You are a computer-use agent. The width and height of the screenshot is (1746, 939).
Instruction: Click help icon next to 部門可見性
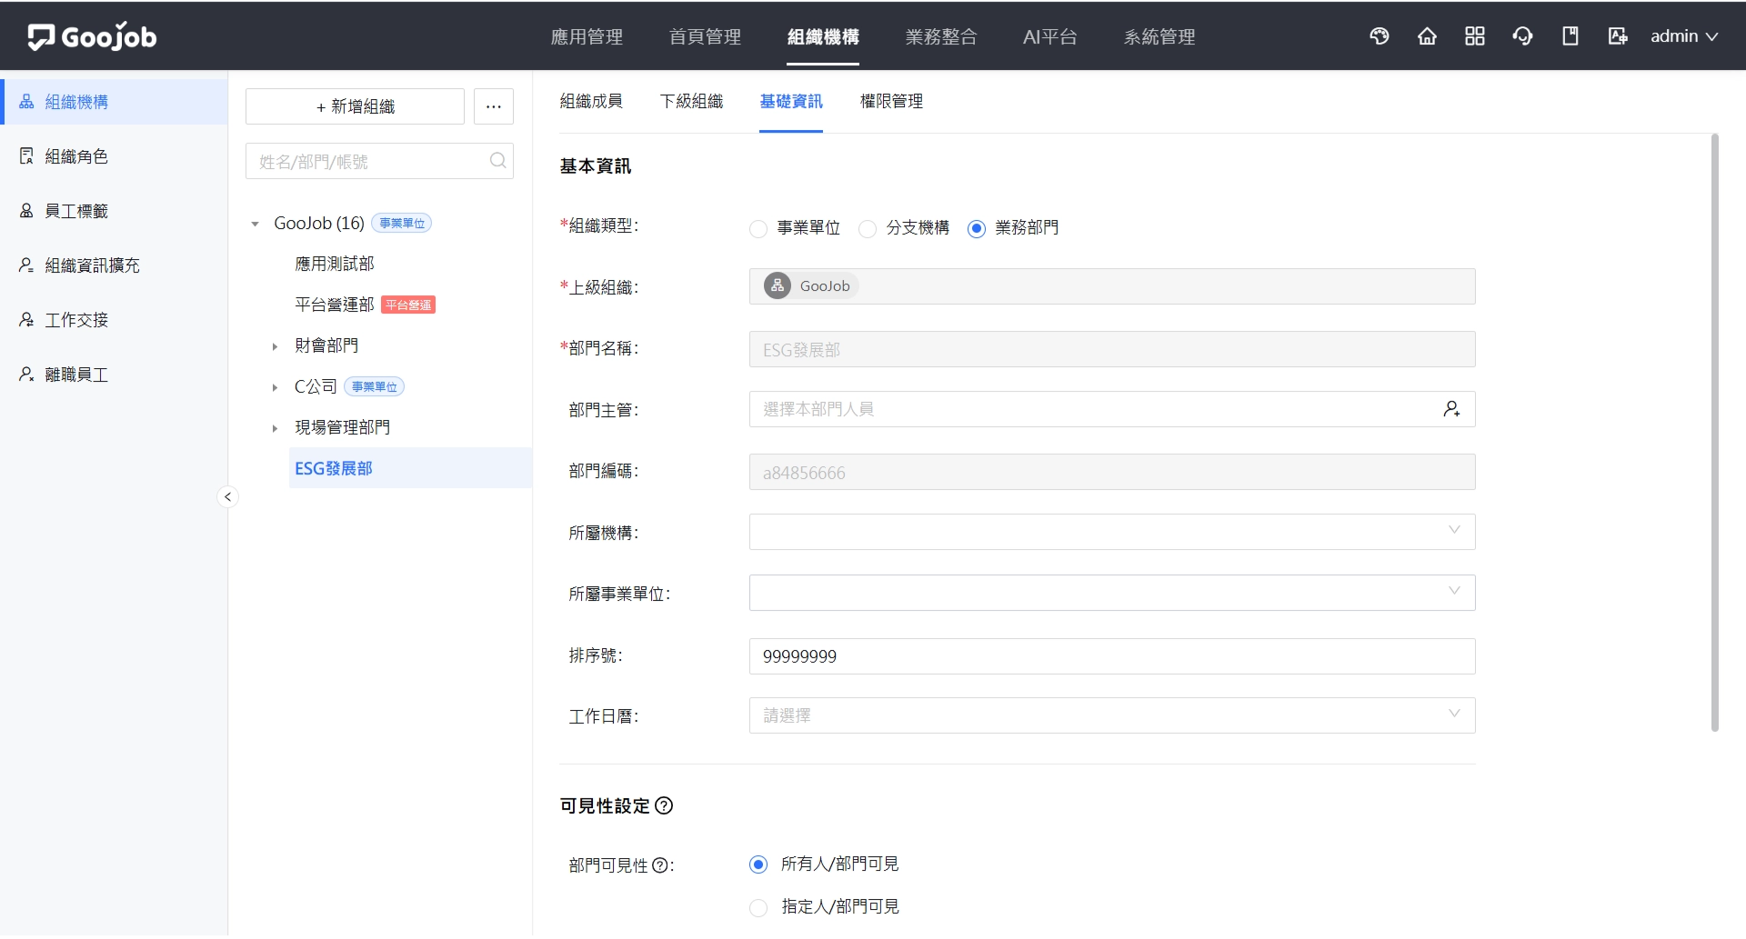point(660,865)
